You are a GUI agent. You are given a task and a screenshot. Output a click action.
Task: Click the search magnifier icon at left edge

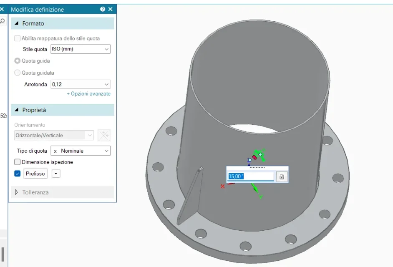point(3,21)
